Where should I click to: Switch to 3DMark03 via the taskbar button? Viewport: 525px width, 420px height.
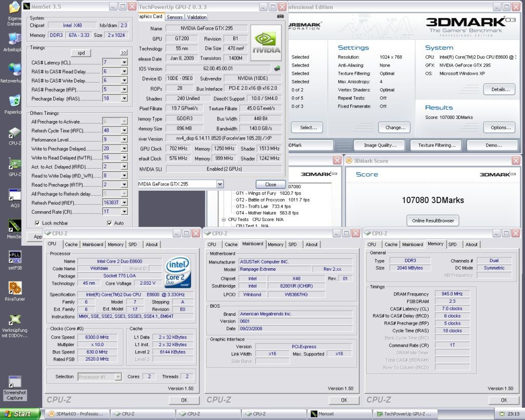point(77,414)
